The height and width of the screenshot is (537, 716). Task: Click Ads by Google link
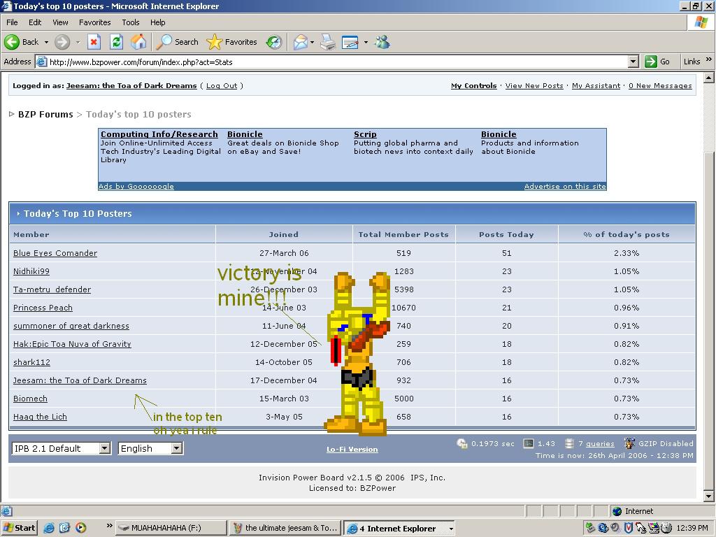coord(136,186)
